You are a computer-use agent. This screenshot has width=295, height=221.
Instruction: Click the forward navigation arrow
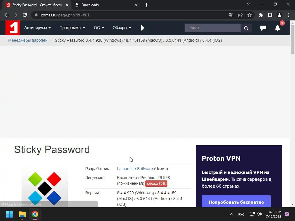point(16,15)
